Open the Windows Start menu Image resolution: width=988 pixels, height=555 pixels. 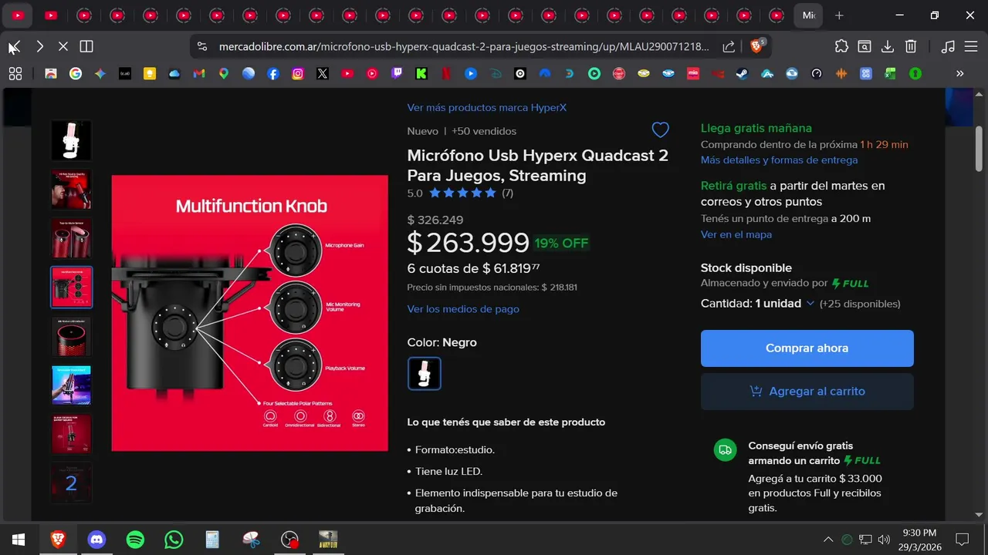pyautogui.click(x=19, y=540)
